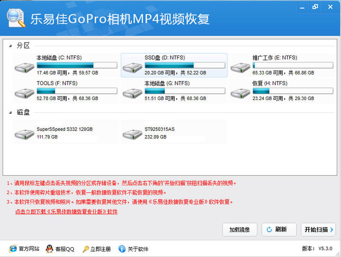Viewport: 341px width, 257px height.
Task: Click the text 51.51 GB 可用，共 68.36 GB
Action: (175, 99)
